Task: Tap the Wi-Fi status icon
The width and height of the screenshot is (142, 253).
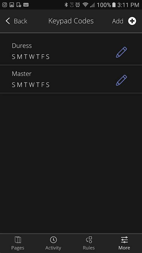Action: [x=85, y=5]
